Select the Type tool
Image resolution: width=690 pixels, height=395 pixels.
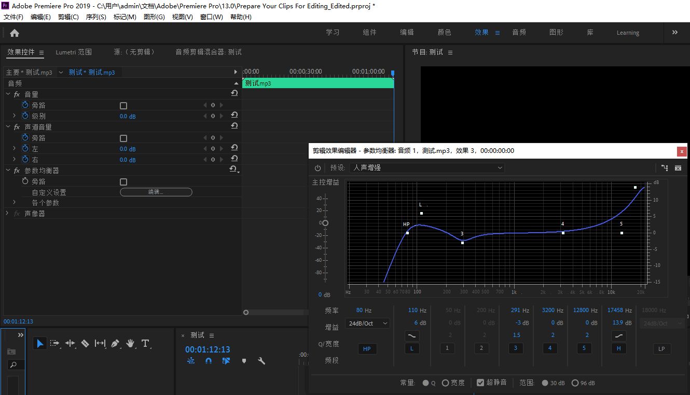click(145, 343)
